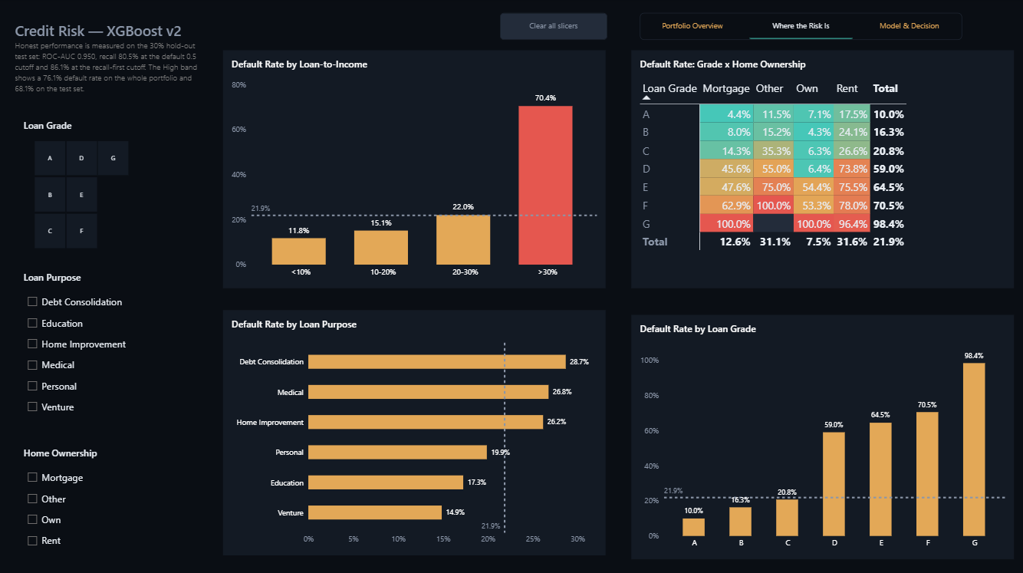Viewport: 1023px width, 573px height.
Task: Toggle the Rent home ownership checkbox
Action: (x=32, y=540)
